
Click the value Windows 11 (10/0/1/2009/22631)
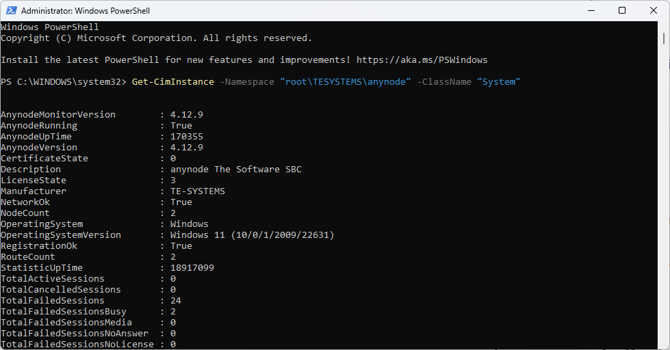252,234
